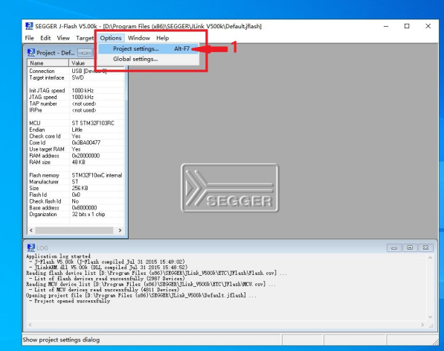Click the LOG panel icon
The width and height of the screenshot is (444, 351).
point(31,247)
